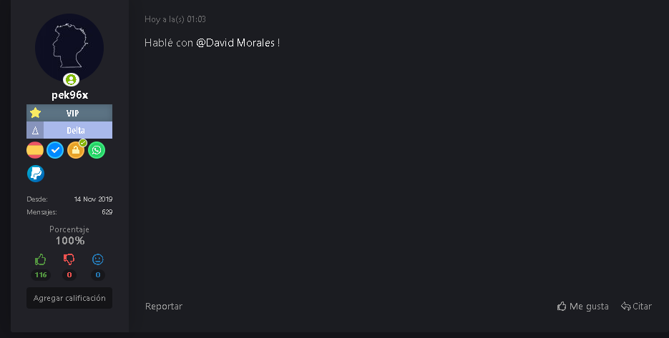This screenshot has width=669, height=338.
Task: Click the post timestamp Hoy a la(s) 01:03
Action: [x=175, y=19]
